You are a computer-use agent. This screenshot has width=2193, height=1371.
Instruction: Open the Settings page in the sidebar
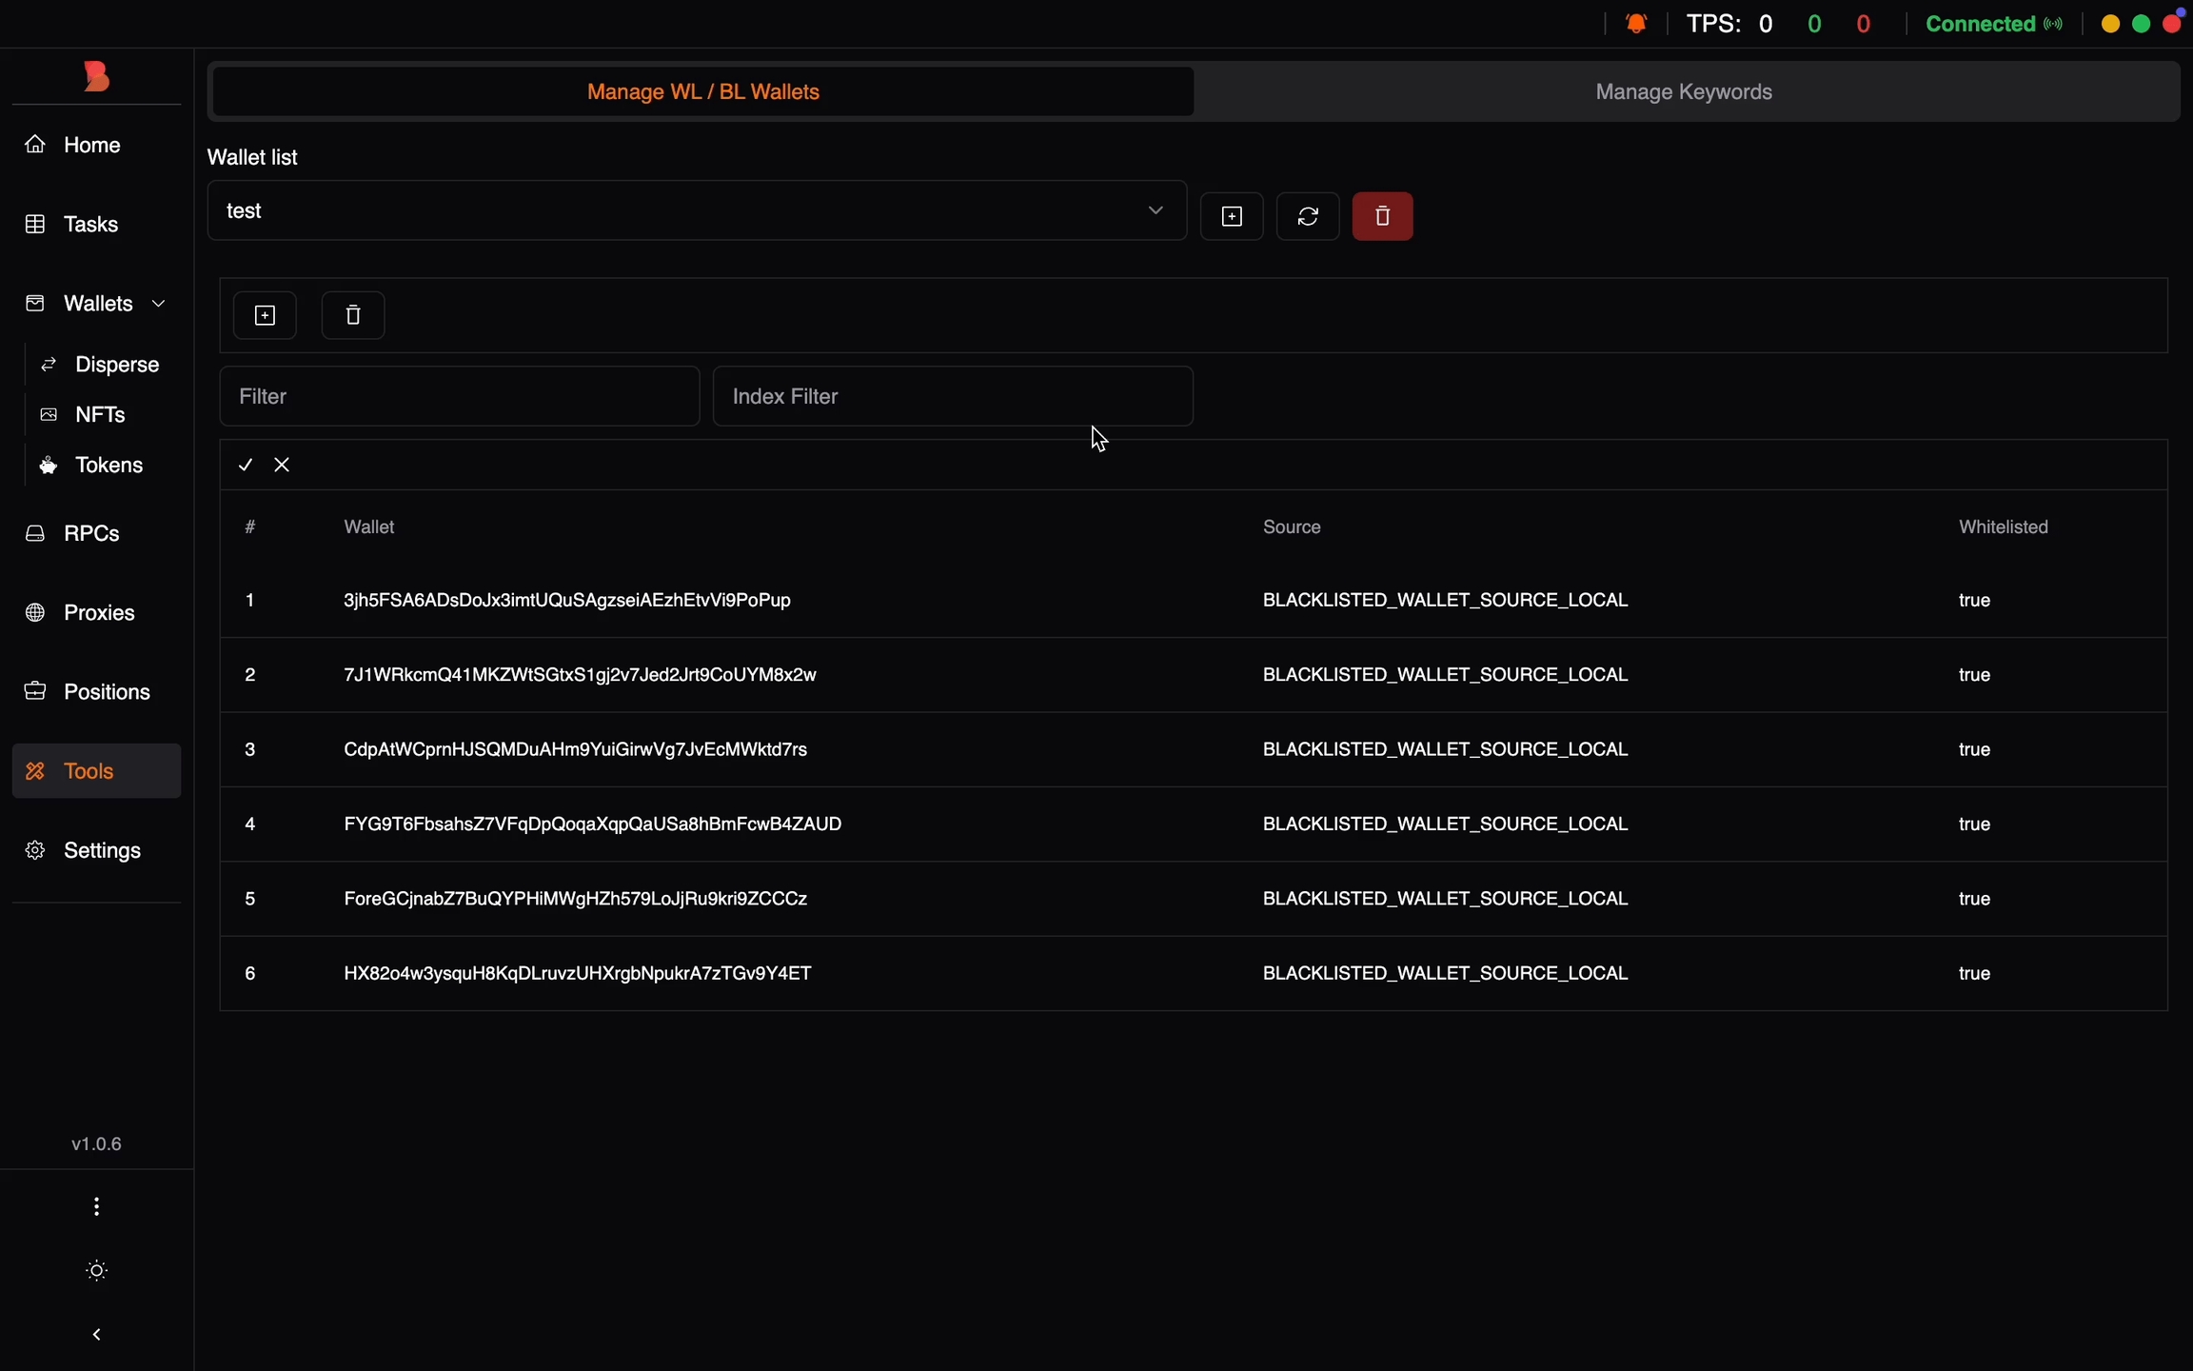[102, 850]
